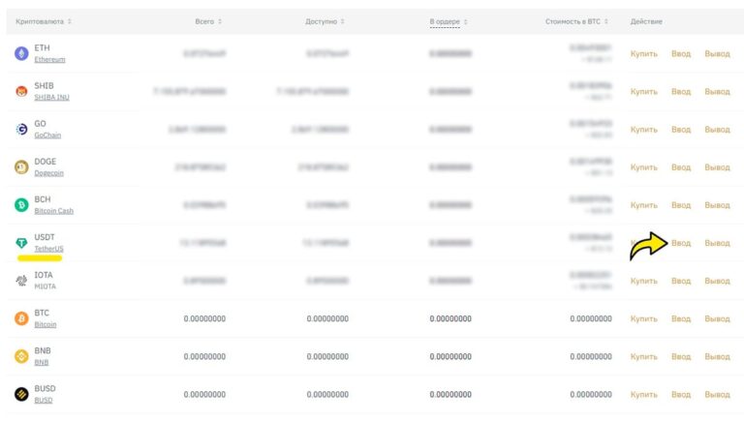Sort by Стоимость в BTC column

(576, 21)
